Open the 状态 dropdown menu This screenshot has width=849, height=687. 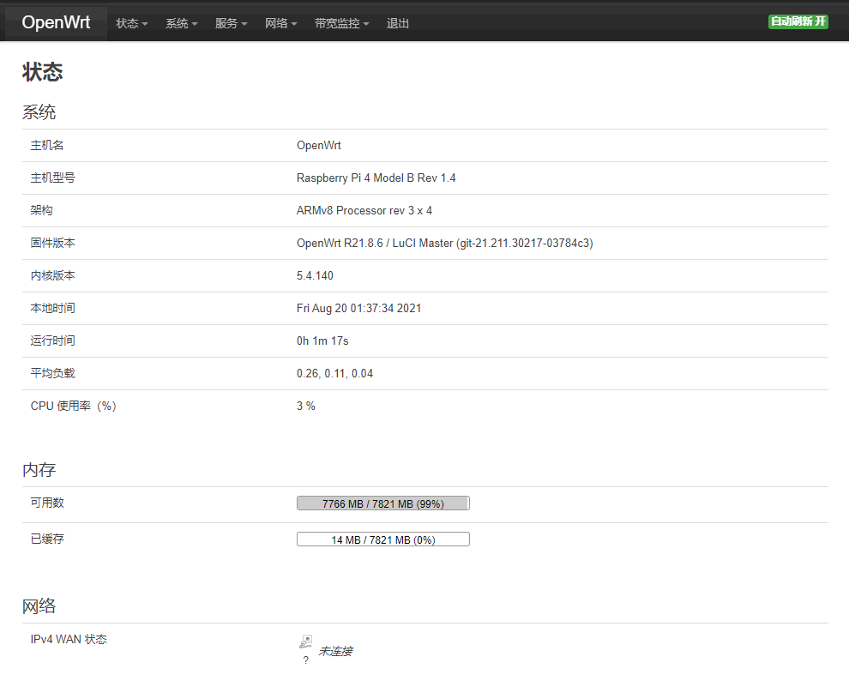(131, 23)
